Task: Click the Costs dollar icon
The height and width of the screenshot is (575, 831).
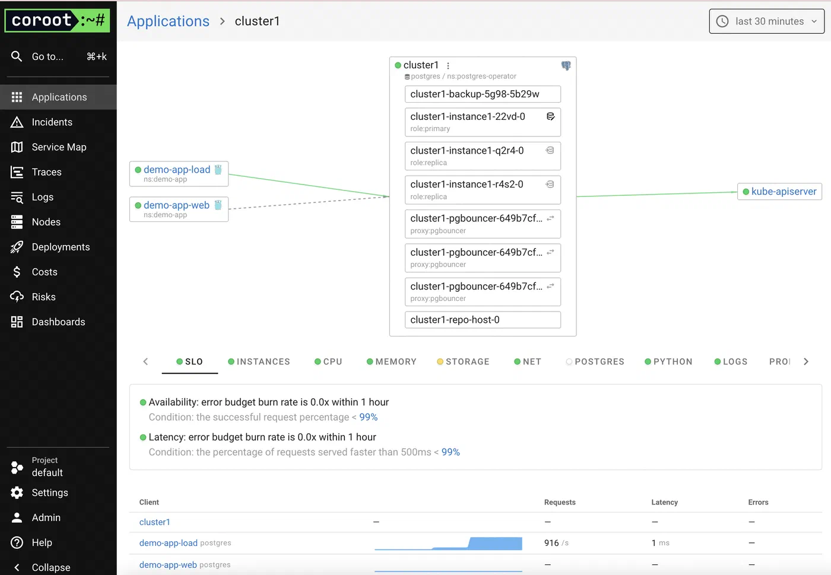Action: tap(17, 272)
